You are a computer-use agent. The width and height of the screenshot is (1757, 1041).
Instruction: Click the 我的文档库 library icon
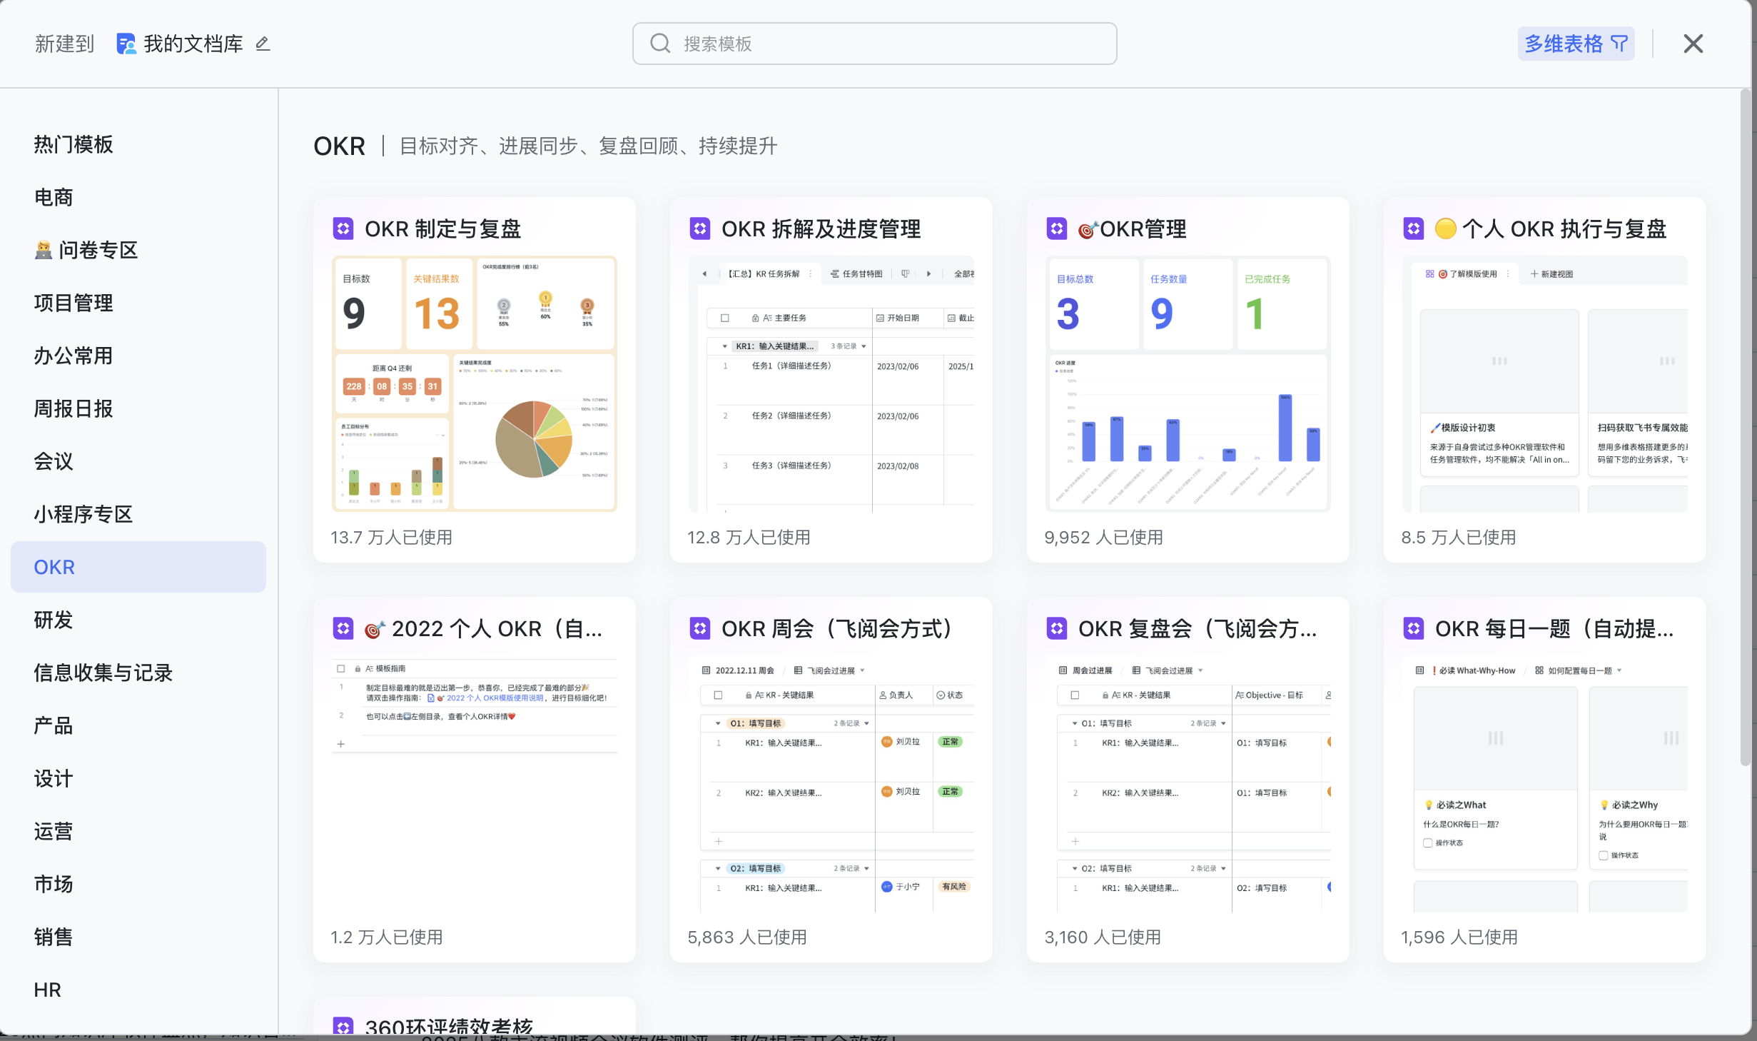[126, 44]
